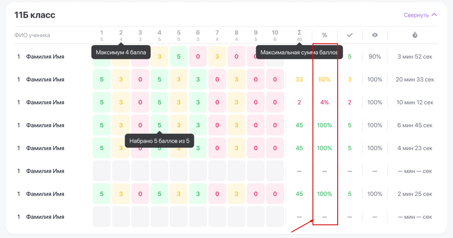The height and width of the screenshot is (238, 453).
Task: Click the stopwatch time column icon
Action: 415,35
